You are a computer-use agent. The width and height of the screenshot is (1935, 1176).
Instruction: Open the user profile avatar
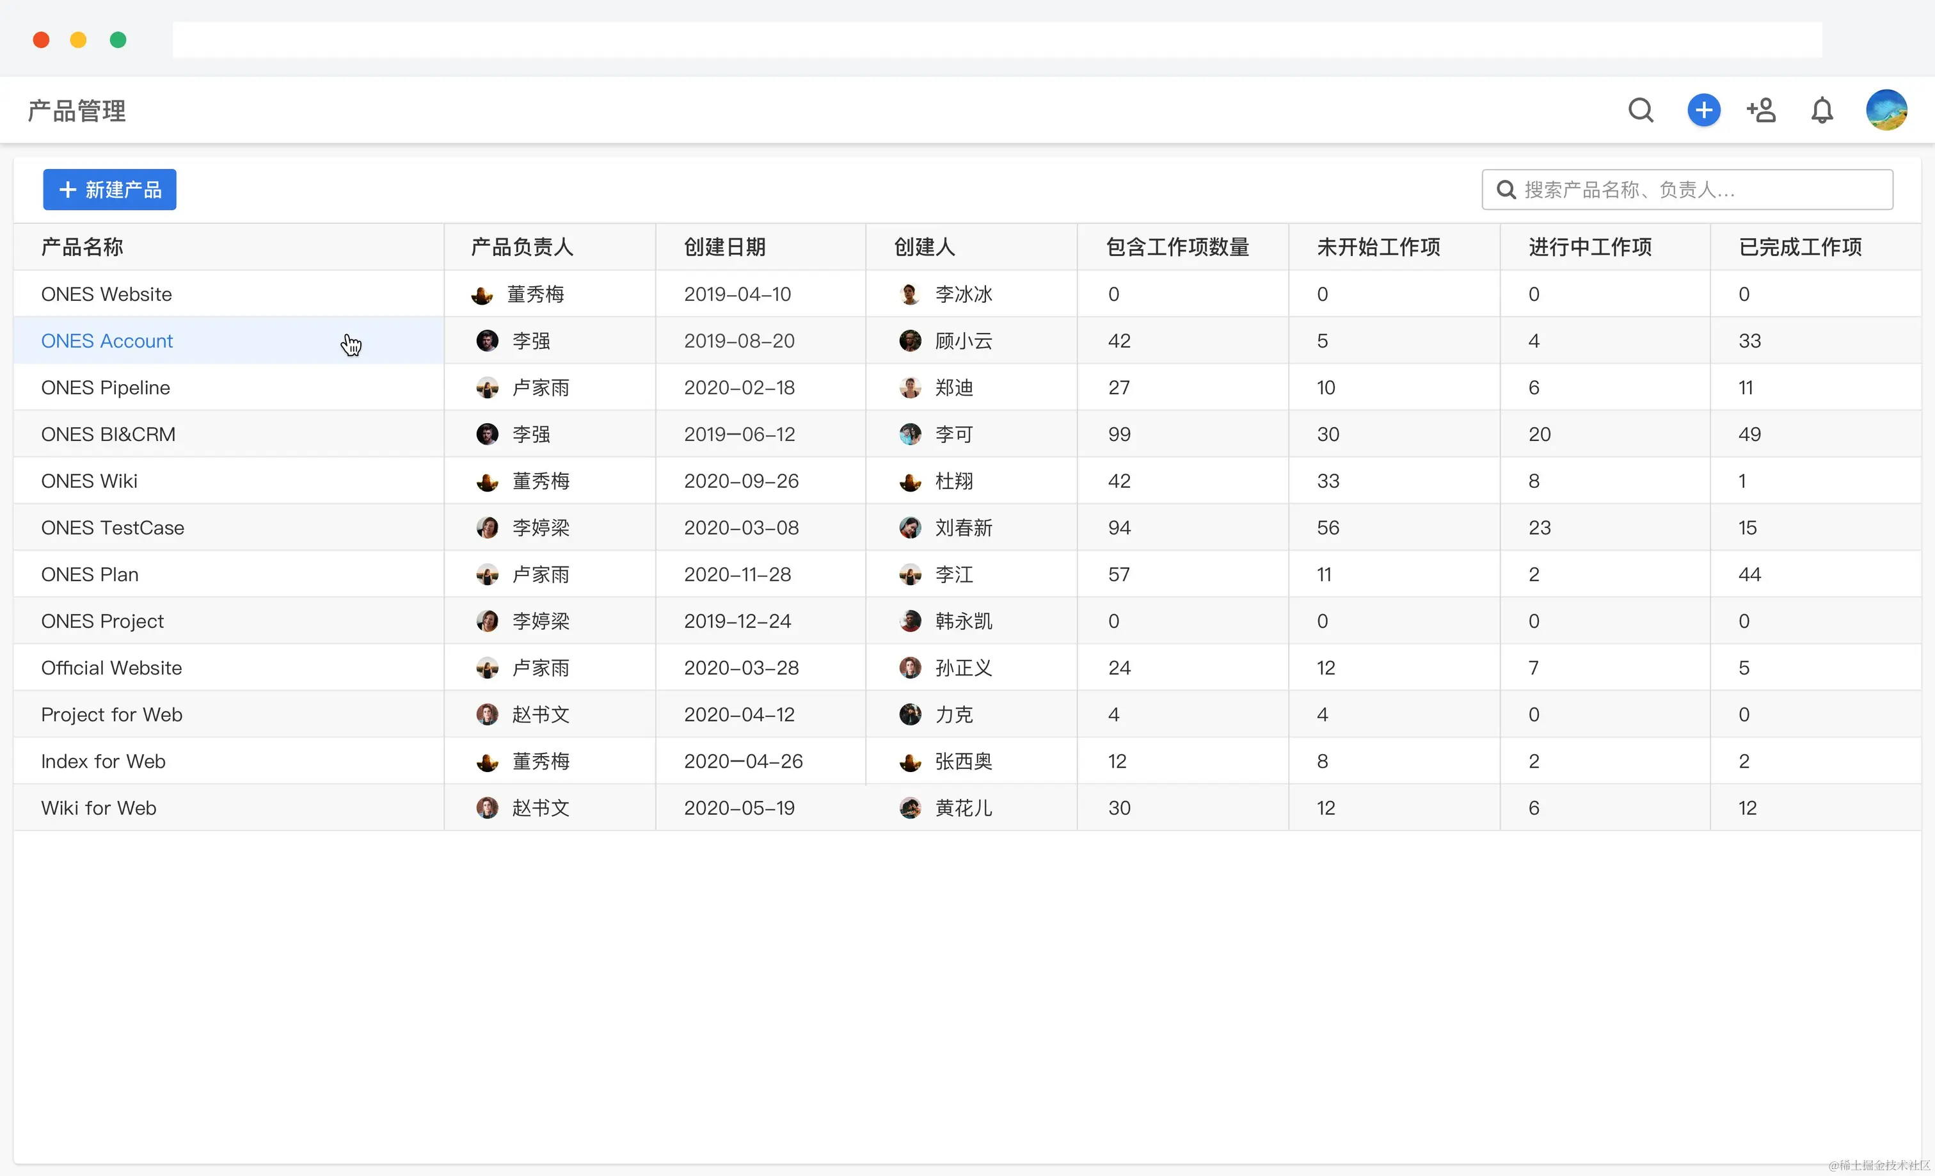coord(1886,110)
